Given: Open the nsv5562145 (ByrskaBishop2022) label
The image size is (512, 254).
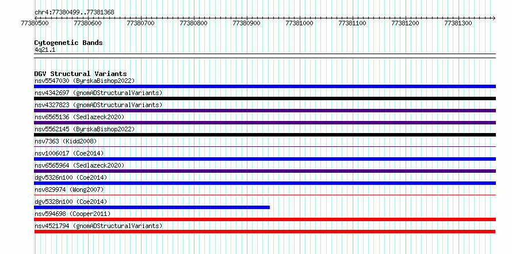Looking at the screenshot, I should click(x=85, y=129).
